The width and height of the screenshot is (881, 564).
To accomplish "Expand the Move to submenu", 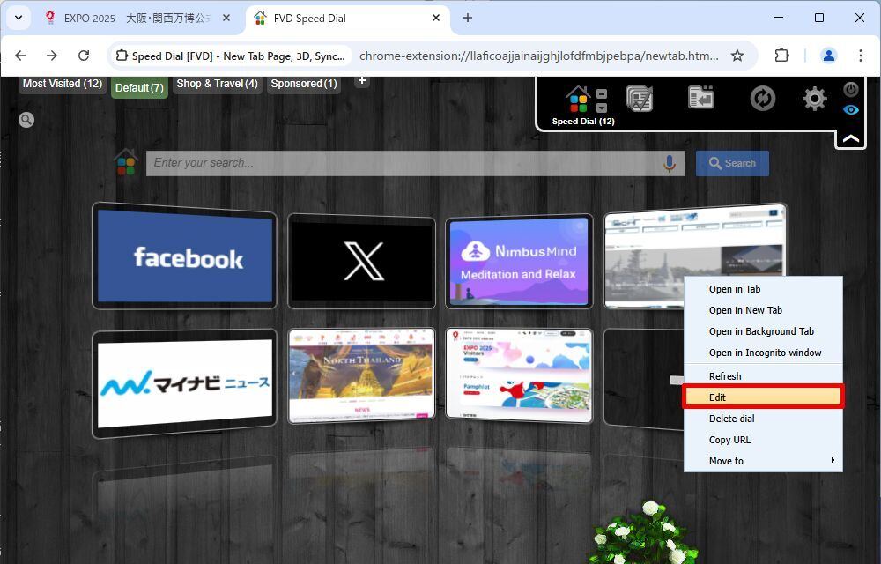I will click(x=763, y=461).
